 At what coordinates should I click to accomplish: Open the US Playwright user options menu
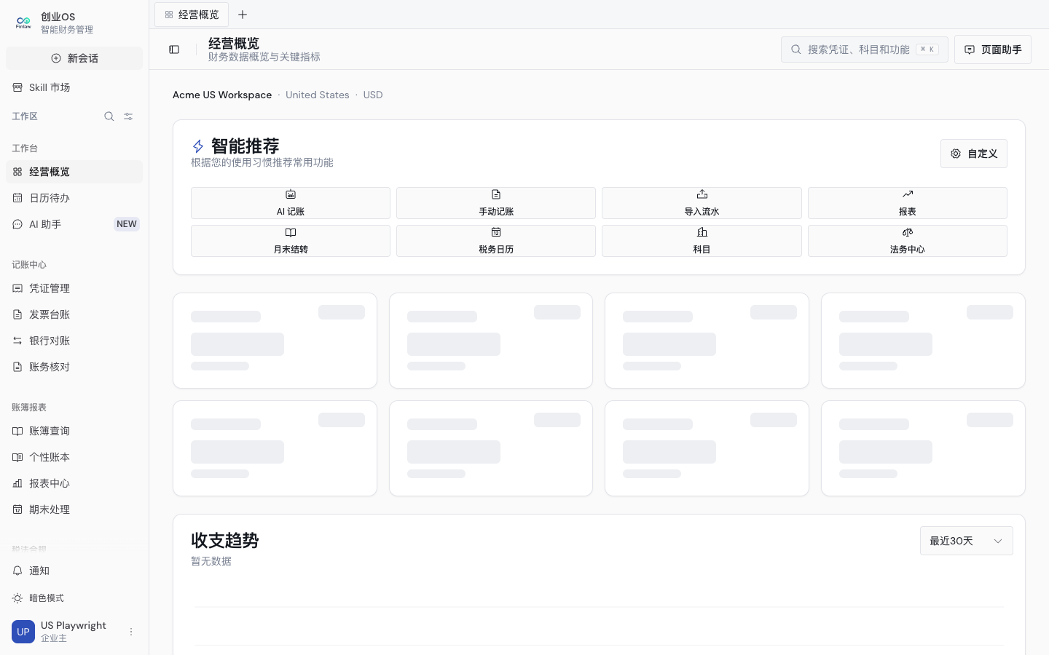click(131, 632)
